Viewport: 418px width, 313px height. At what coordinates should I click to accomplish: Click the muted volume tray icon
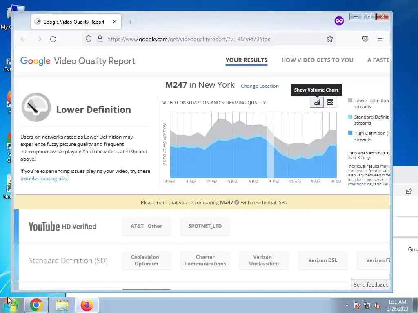tap(377, 305)
